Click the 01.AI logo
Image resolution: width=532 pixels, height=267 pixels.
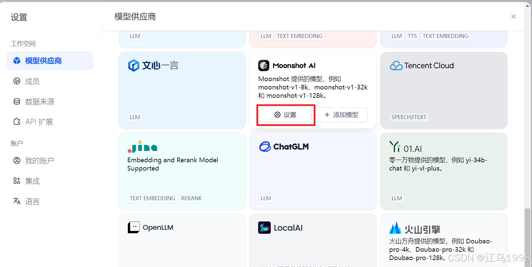coord(405,147)
